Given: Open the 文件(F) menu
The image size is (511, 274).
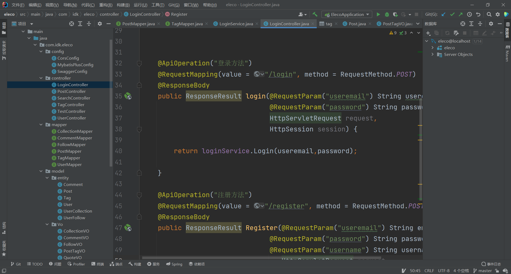Looking at the screenshot, I should [x=18, y=5].
